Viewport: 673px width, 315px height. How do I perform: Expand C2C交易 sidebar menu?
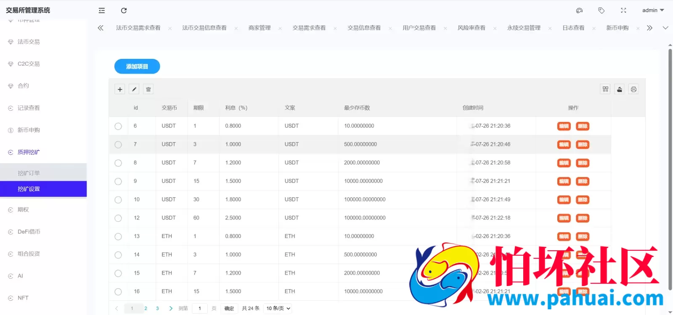tap(43, 64)
